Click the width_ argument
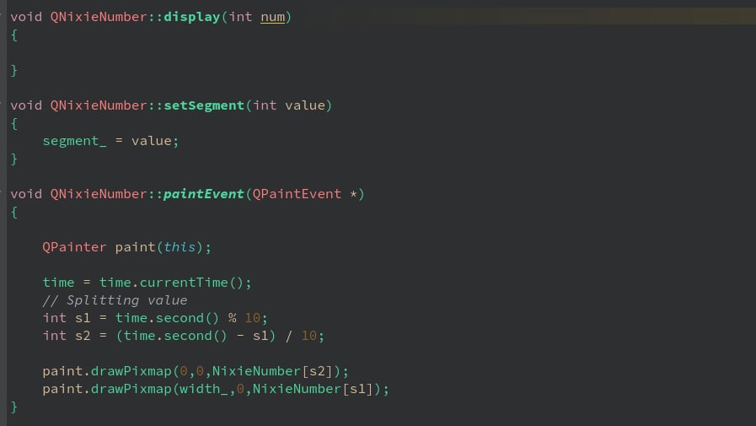The width and height of the screenshot is (756, 426). point(203,389)
